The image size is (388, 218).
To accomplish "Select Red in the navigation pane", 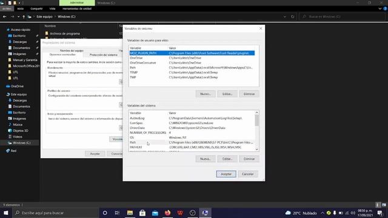I will point(13,151).
